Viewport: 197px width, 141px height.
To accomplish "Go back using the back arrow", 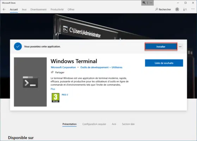I will click(4, 10).
